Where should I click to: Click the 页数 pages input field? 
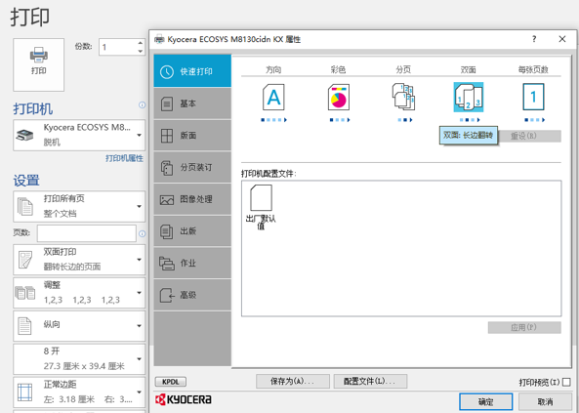(x=87, y=233)
